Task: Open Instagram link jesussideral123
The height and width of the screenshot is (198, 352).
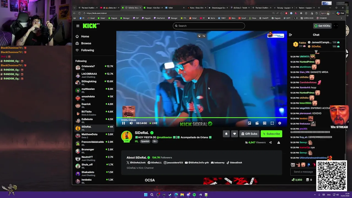Action: pyautogui.click(x=173, y=163)
